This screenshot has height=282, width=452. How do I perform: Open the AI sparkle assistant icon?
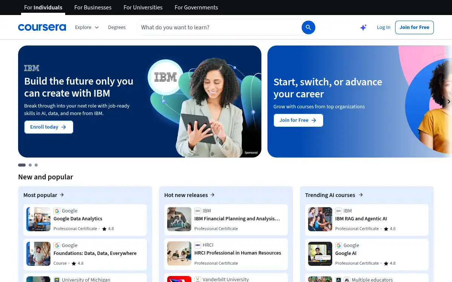click(363, 27)
